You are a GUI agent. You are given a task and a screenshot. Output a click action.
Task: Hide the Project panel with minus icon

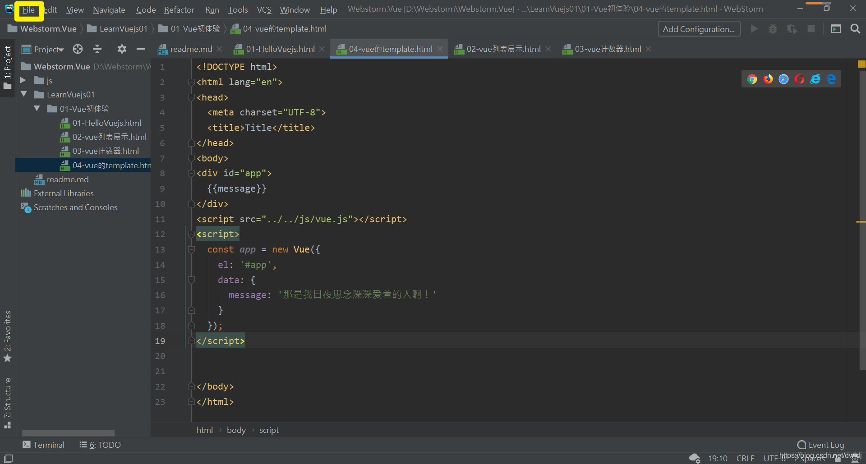tap(141, 49)
